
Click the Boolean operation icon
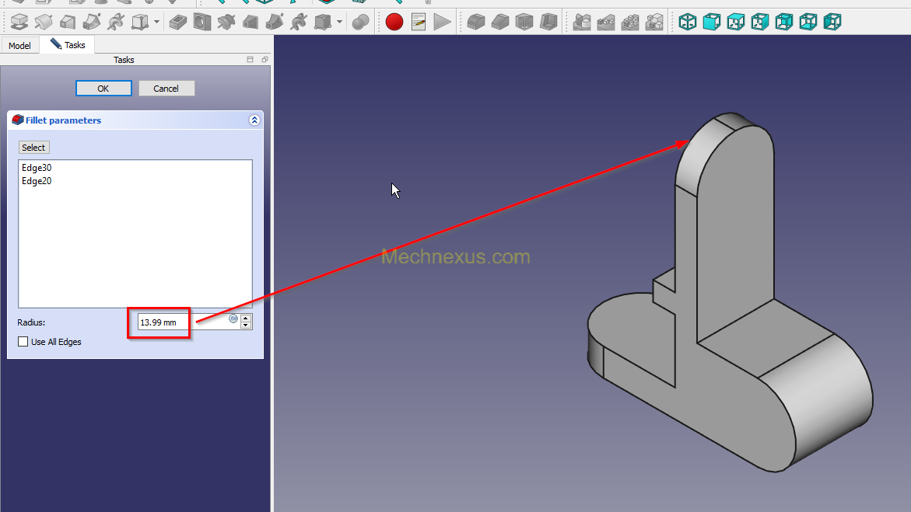360,22
